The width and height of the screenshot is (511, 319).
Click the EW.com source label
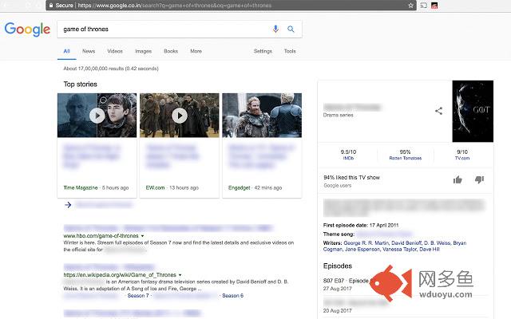(x=155, y=188)
